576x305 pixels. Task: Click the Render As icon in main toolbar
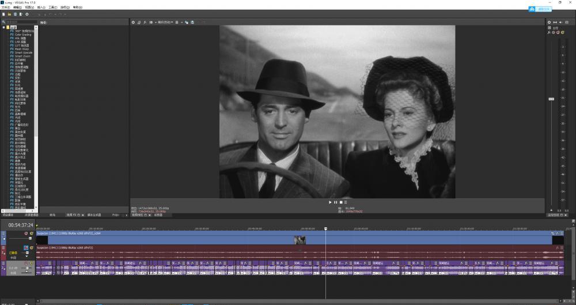click(x=21, y=14)
